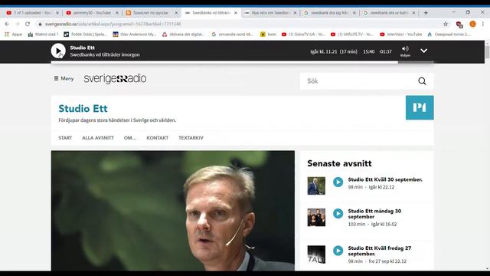
Task: Click the main article photo of the man
Action: click(x=173, y=211)
